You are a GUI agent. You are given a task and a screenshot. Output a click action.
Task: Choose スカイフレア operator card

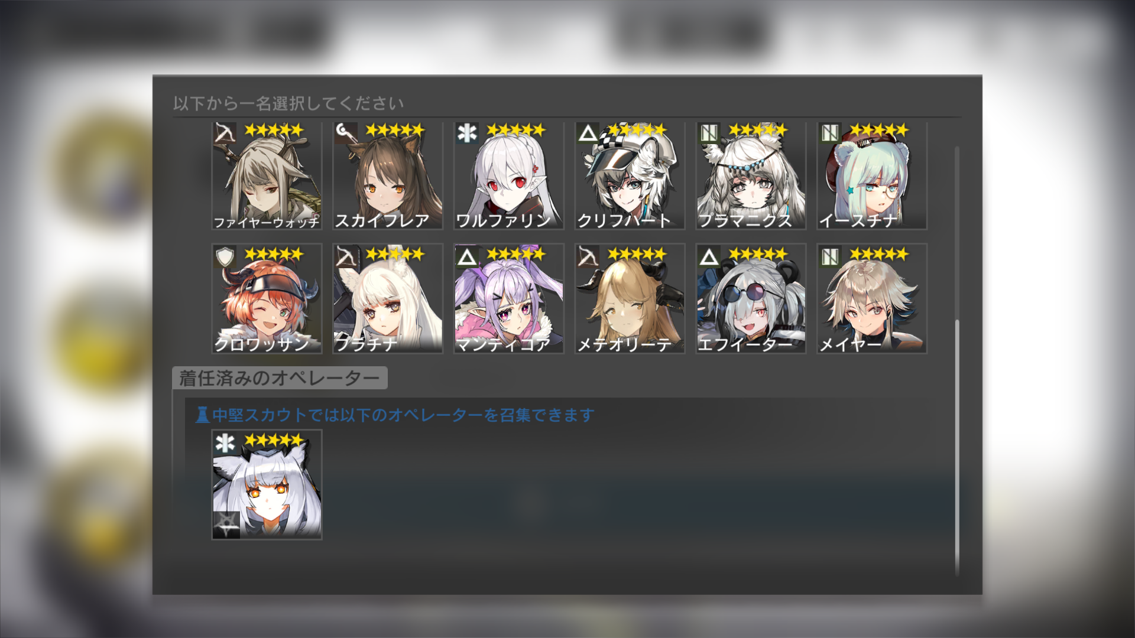point(388,175)
